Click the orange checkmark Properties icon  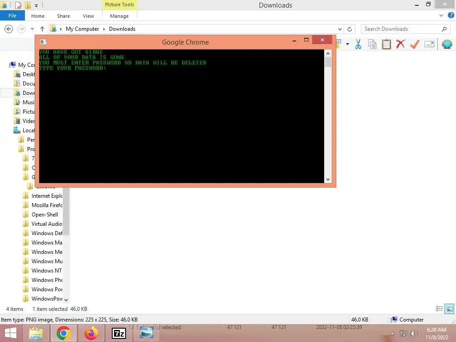415,44
